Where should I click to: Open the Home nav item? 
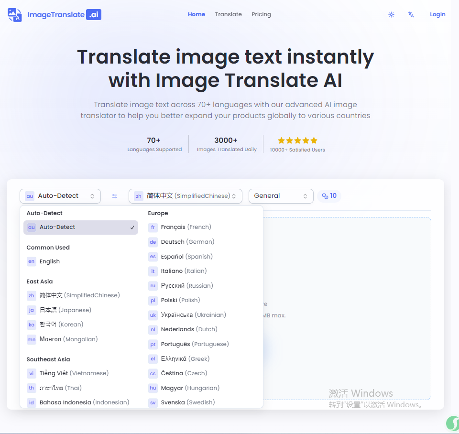point(197,14)
